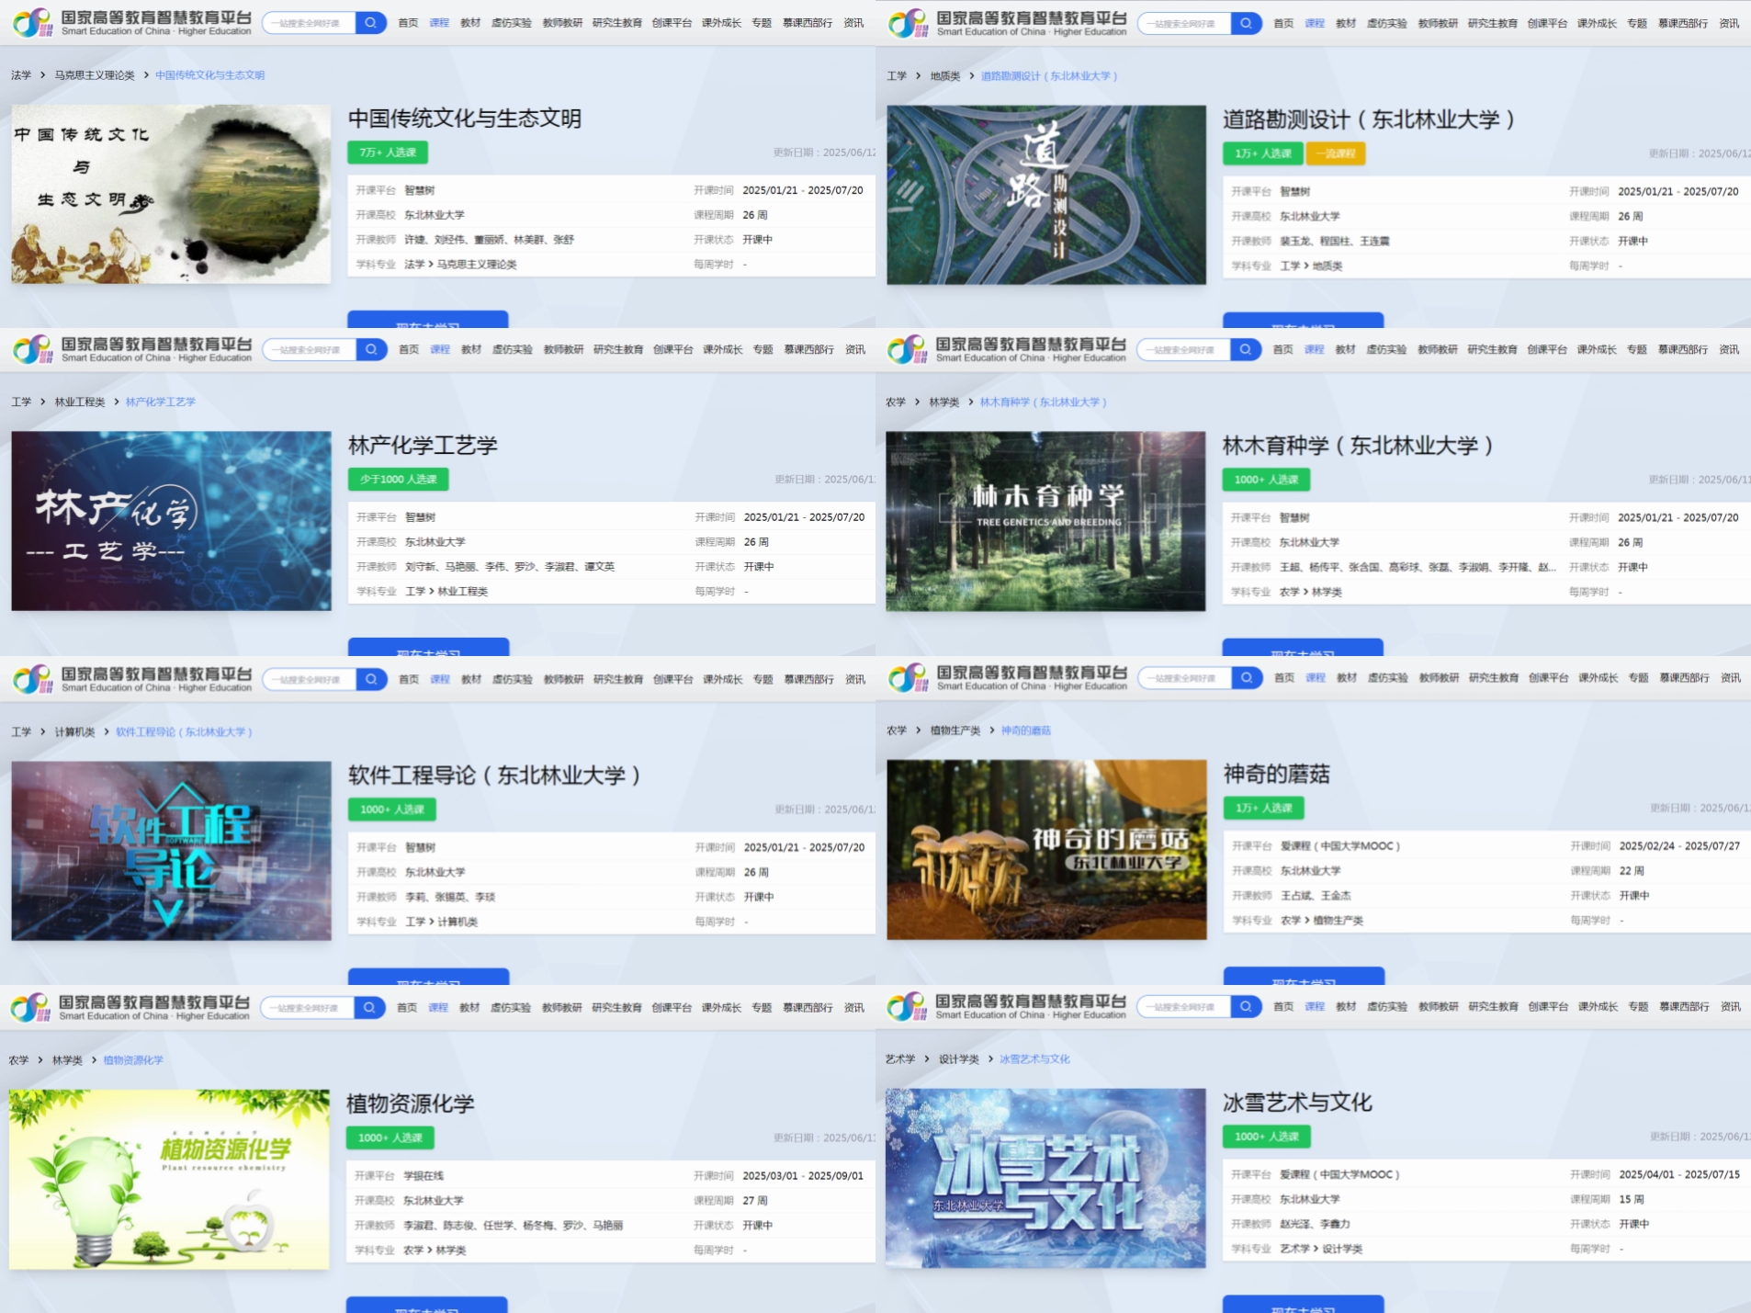Viewport: 1751px width, 1313px height.
Task: Open 教材 menu on 中国传统文化与生态文明 page
Action: click(470, 23)
